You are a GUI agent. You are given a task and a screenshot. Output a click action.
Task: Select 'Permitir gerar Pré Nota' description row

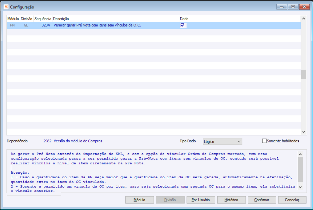point(97,25)
